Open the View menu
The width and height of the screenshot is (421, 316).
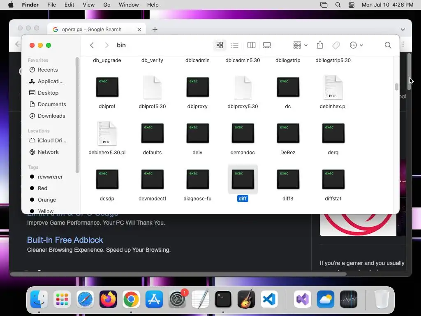89,5
